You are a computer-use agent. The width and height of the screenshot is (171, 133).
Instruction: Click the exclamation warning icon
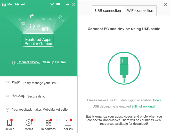click(13, 63)
